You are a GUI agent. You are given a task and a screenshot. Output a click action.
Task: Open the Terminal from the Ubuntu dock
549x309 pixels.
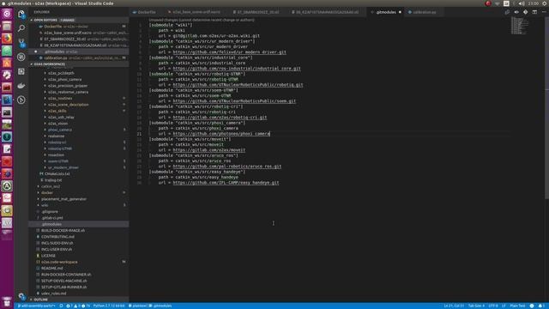(7, 112)
